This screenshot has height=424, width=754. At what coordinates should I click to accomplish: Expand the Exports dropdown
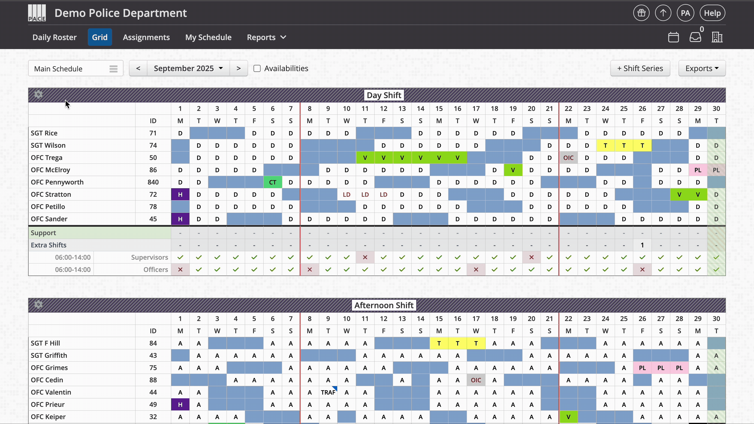point(702,68)
